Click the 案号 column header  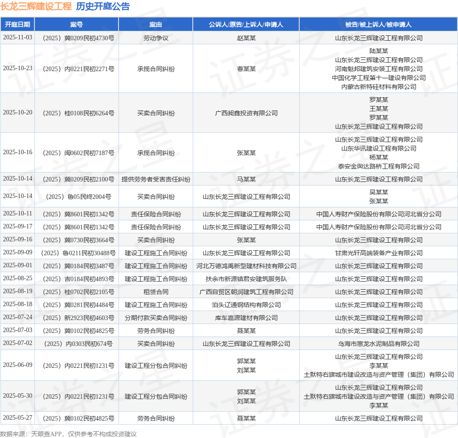click(76, 25)
